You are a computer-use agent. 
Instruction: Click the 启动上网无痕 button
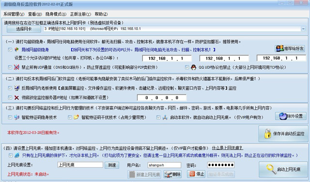click(283, 169)
